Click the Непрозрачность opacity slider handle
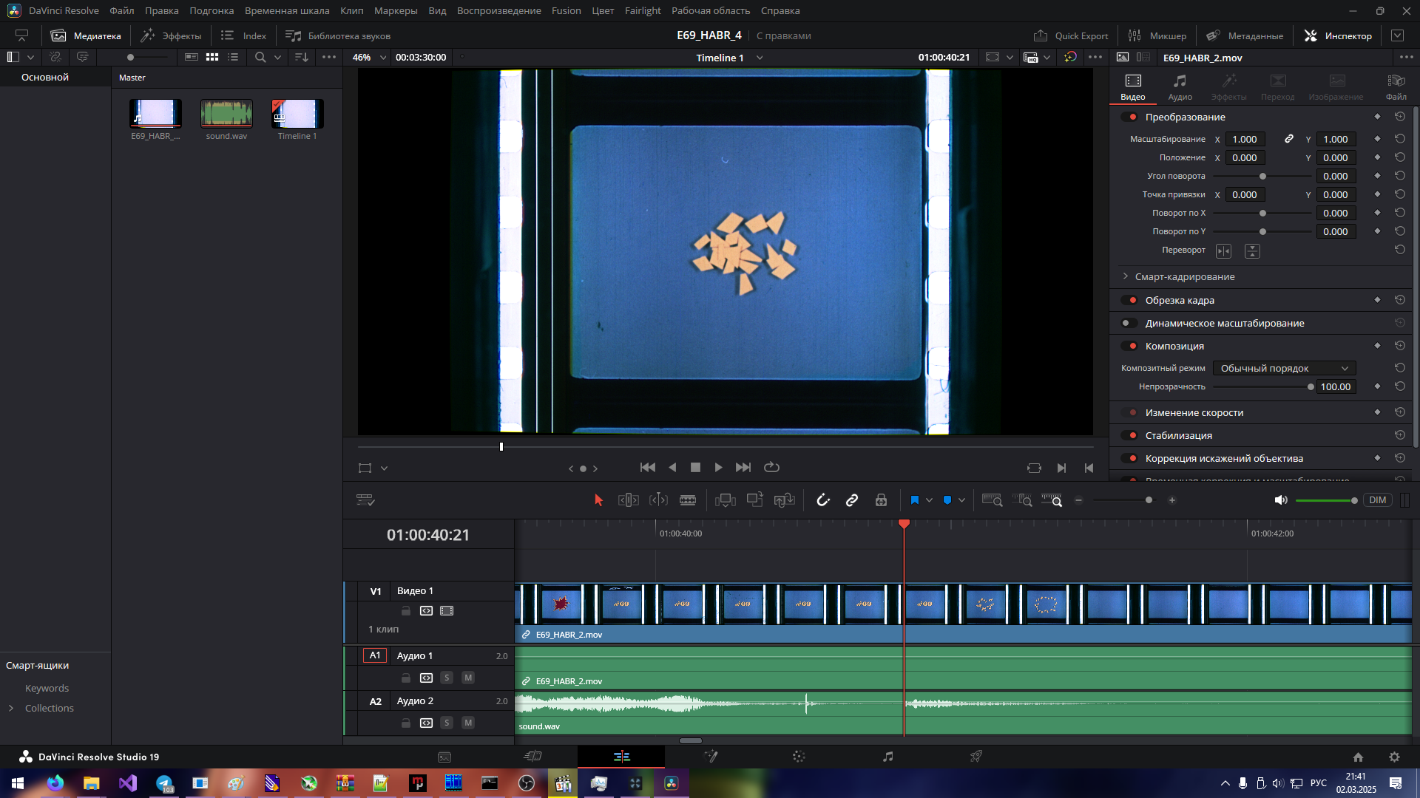This screenshot has height=798, width=1420. tap(1311, 386)
